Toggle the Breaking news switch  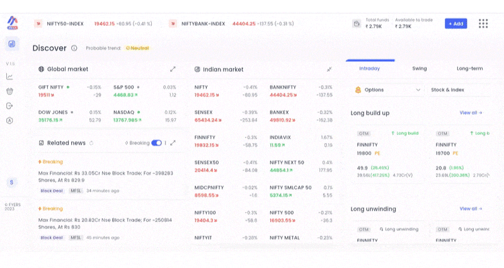(156, 143)
